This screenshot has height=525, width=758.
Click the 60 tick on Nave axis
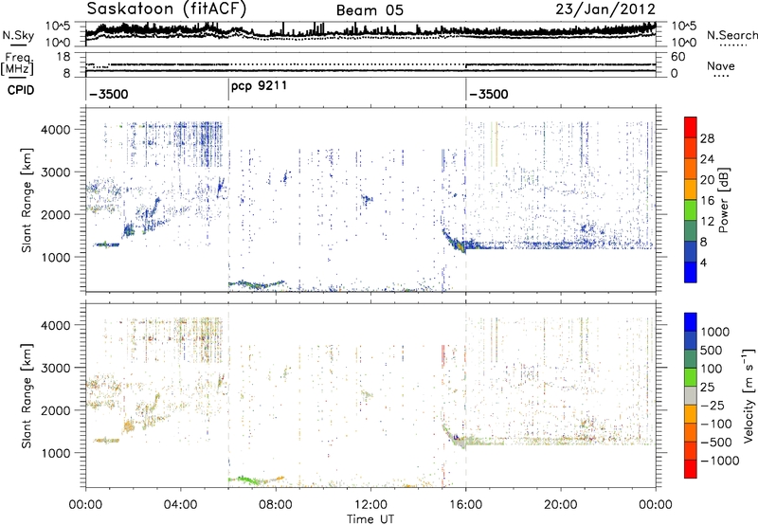677,57
